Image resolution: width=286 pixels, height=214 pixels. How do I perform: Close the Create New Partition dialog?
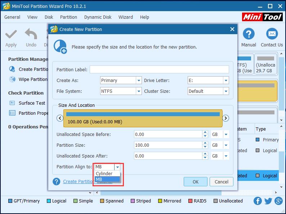(x=232, y=29)
